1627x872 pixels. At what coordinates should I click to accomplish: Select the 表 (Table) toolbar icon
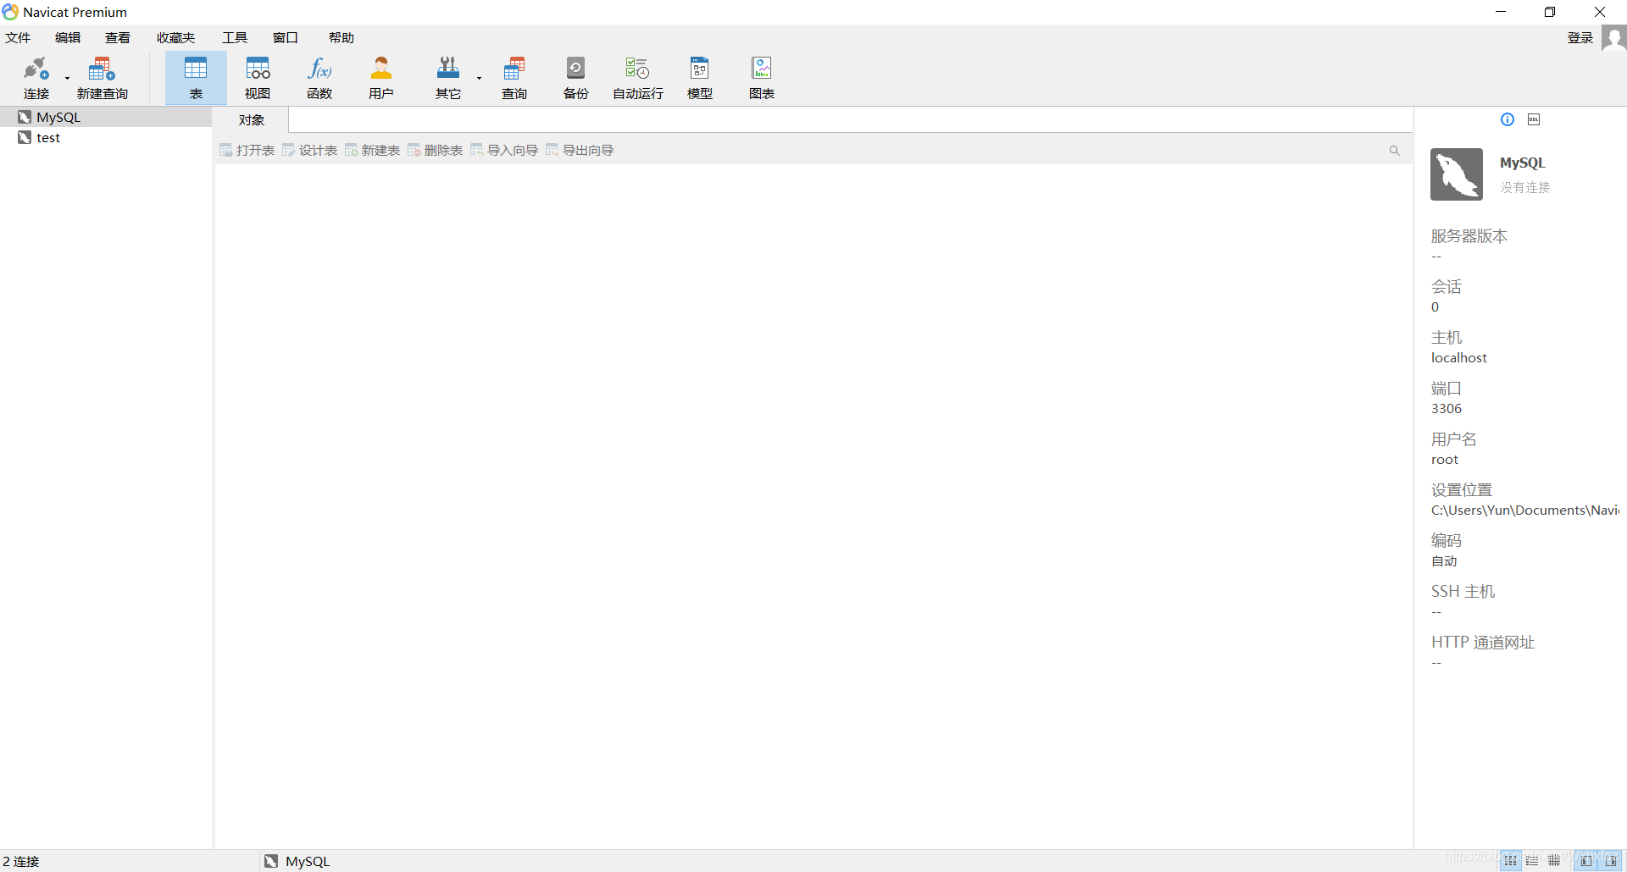[x=196, y=78]
